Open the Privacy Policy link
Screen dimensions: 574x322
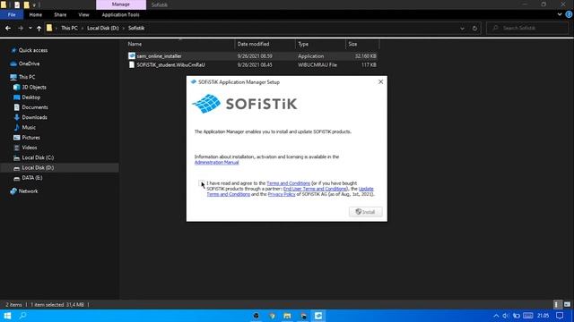281,194
